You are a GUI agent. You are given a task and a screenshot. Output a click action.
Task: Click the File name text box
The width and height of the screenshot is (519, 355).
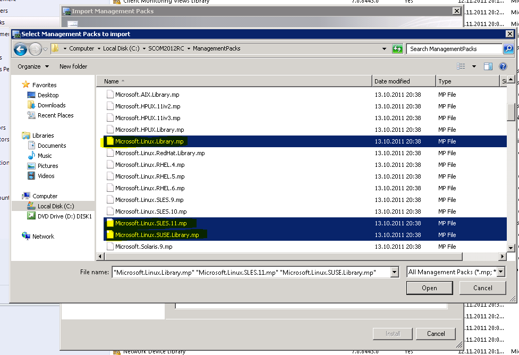pyautogui.click(x=251, y=272)
